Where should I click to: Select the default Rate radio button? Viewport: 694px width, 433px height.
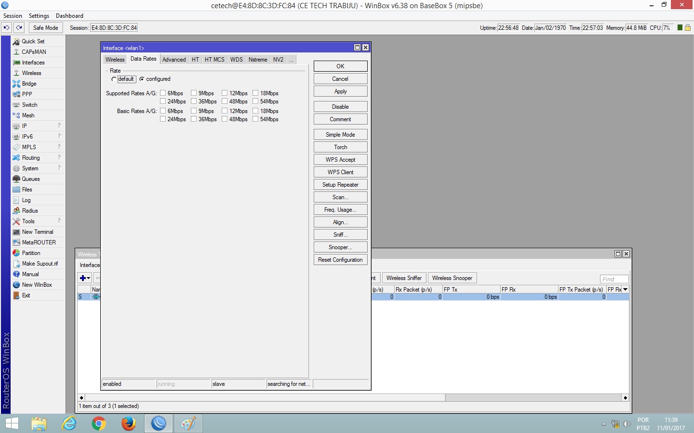114,79
